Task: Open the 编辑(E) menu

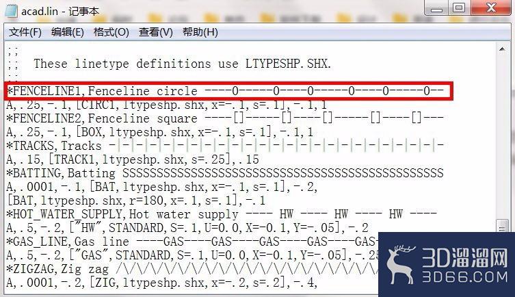Action: (x=67, y=32)
